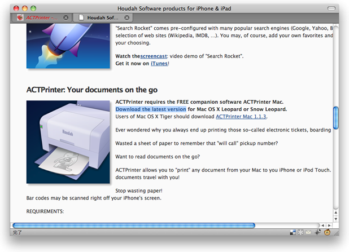Click the 完了 status text

(x=17, y=232)
